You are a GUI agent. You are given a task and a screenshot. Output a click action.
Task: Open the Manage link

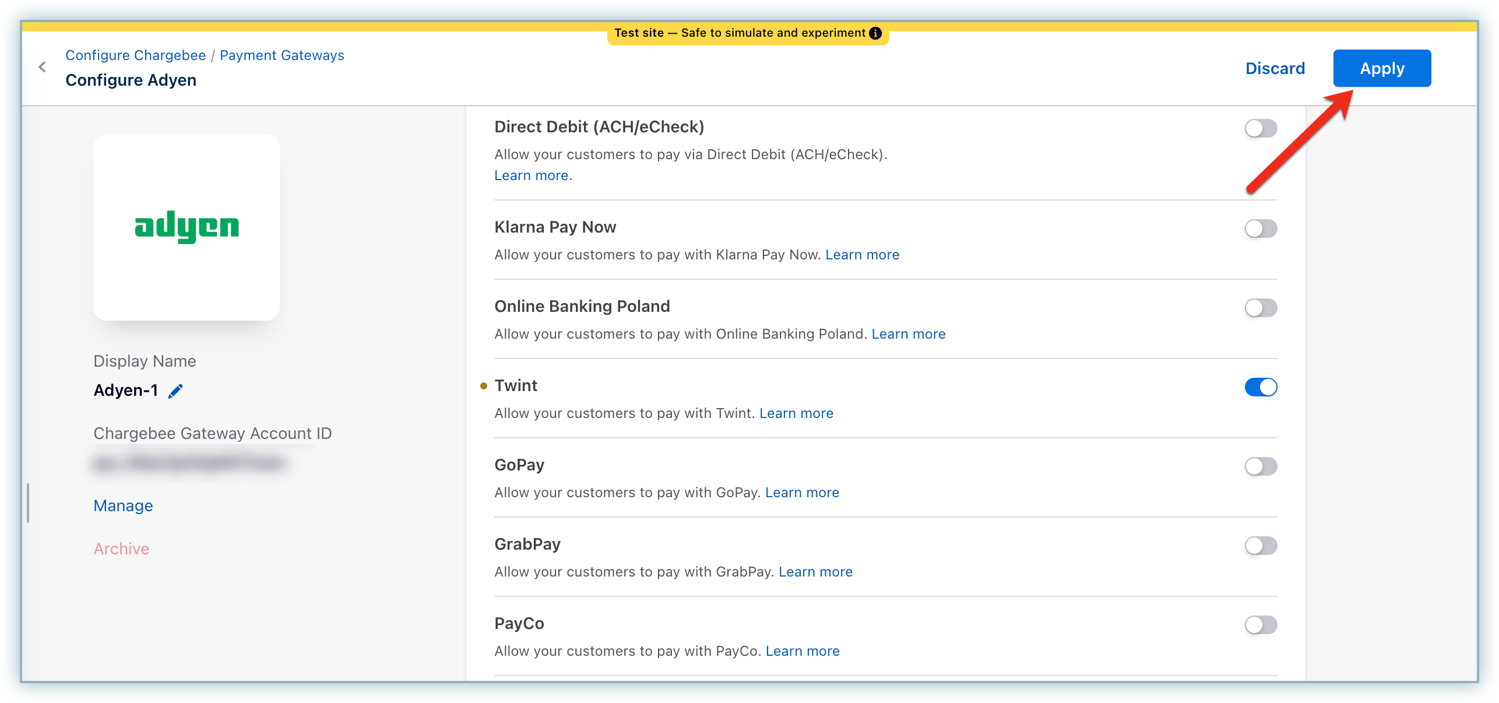pyautogui.click(x=123, y=505)
